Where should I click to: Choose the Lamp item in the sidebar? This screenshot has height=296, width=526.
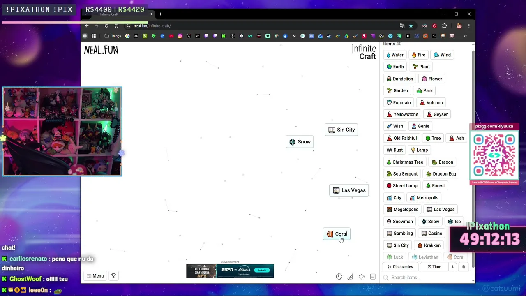[420, 150]
